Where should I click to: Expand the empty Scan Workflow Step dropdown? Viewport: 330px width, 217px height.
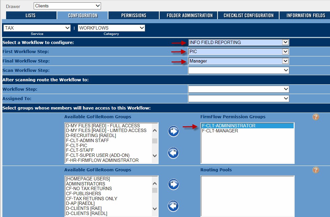pos(238,71)
